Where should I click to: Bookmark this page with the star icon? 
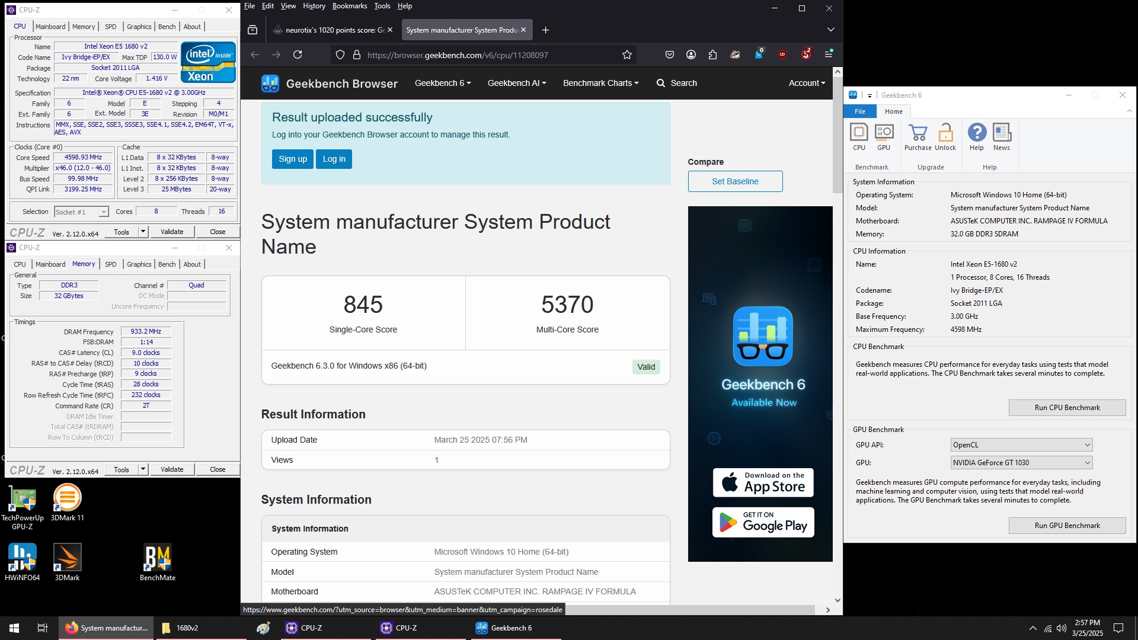627,55
